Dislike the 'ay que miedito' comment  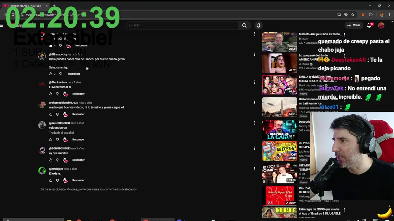coord(58,160)
